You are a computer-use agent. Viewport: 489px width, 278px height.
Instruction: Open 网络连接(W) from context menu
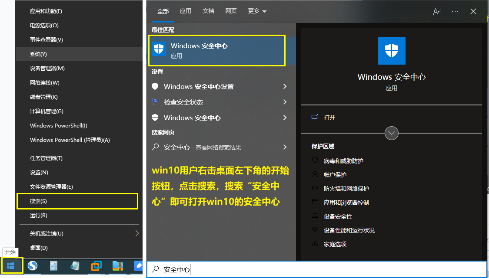pos(79,83)
